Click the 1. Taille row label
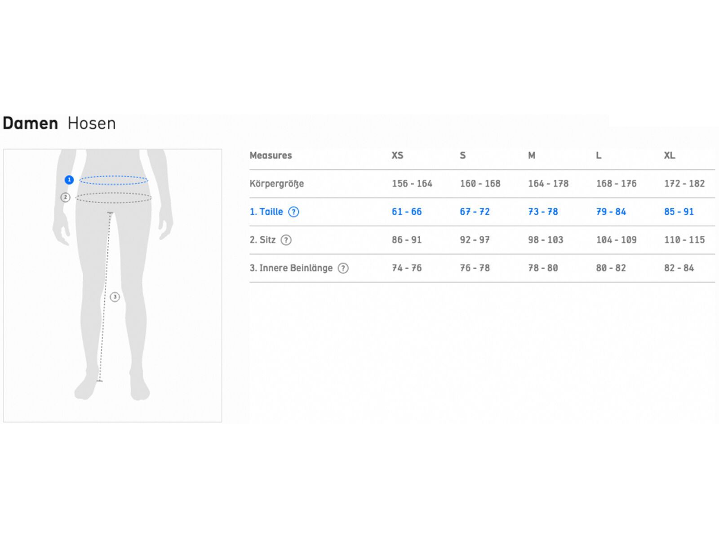This screenshot has height=539, width=719. tap(266, 212)
